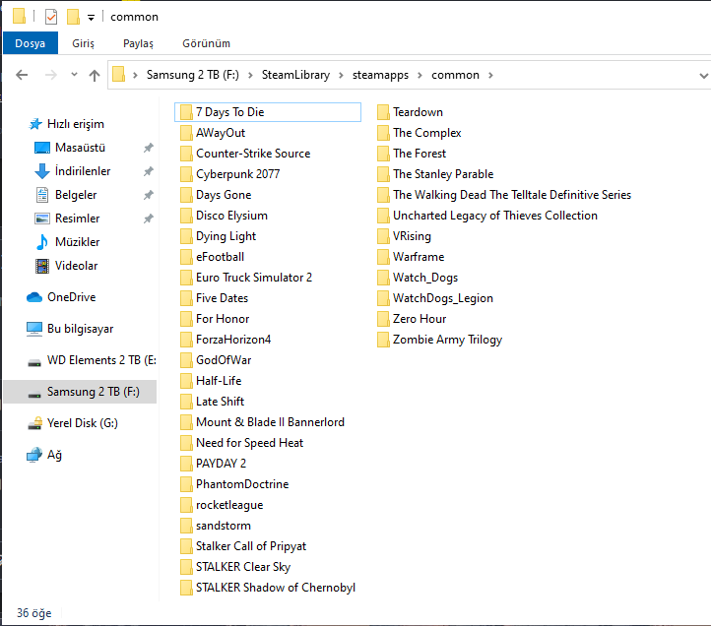
Task: Click the Uncharted Legacy of Thieves Collection name
Action: (x=495, y=216)
